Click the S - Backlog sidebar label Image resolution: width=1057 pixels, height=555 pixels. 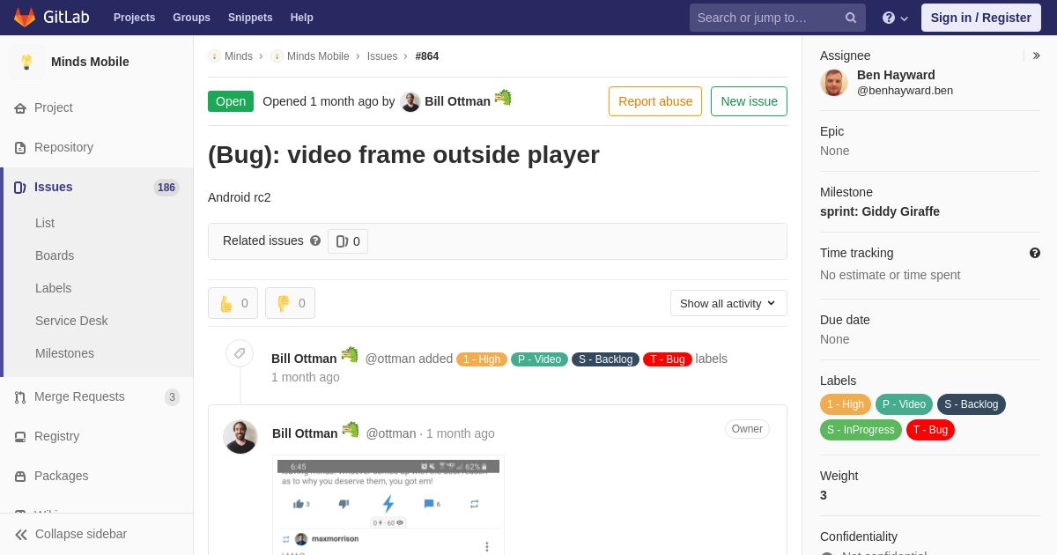click(x=972, y=404)
